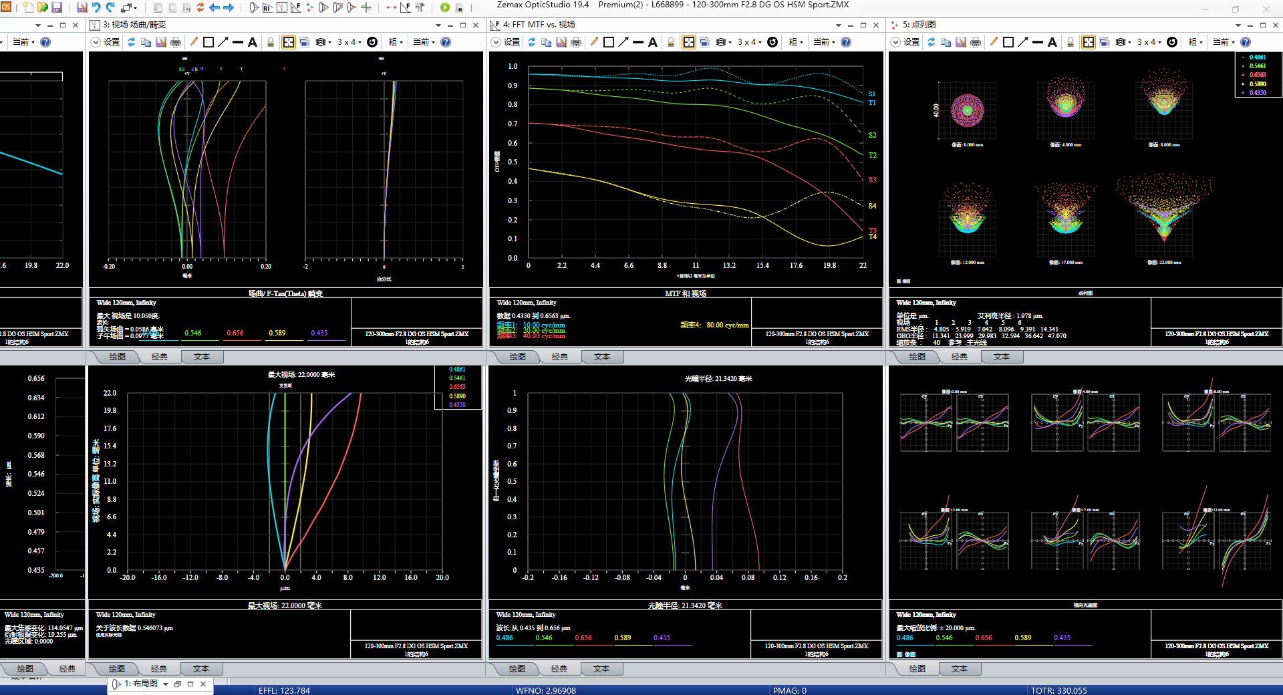The image size is (1283, 695).
Task: Click Windows overlay icon in Field Curvature toolbar
Action: [305, 42]
